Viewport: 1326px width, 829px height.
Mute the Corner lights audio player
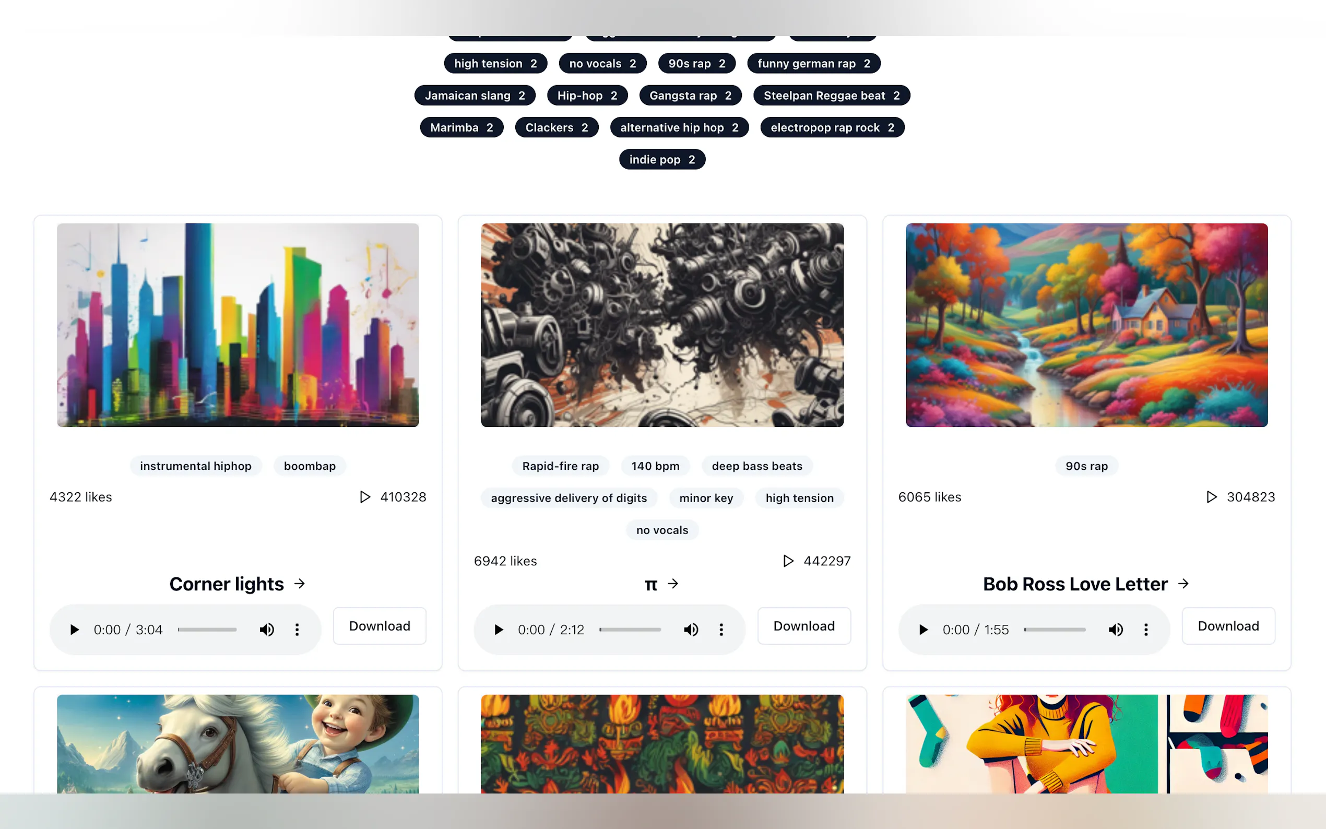[x=267, y=630]
